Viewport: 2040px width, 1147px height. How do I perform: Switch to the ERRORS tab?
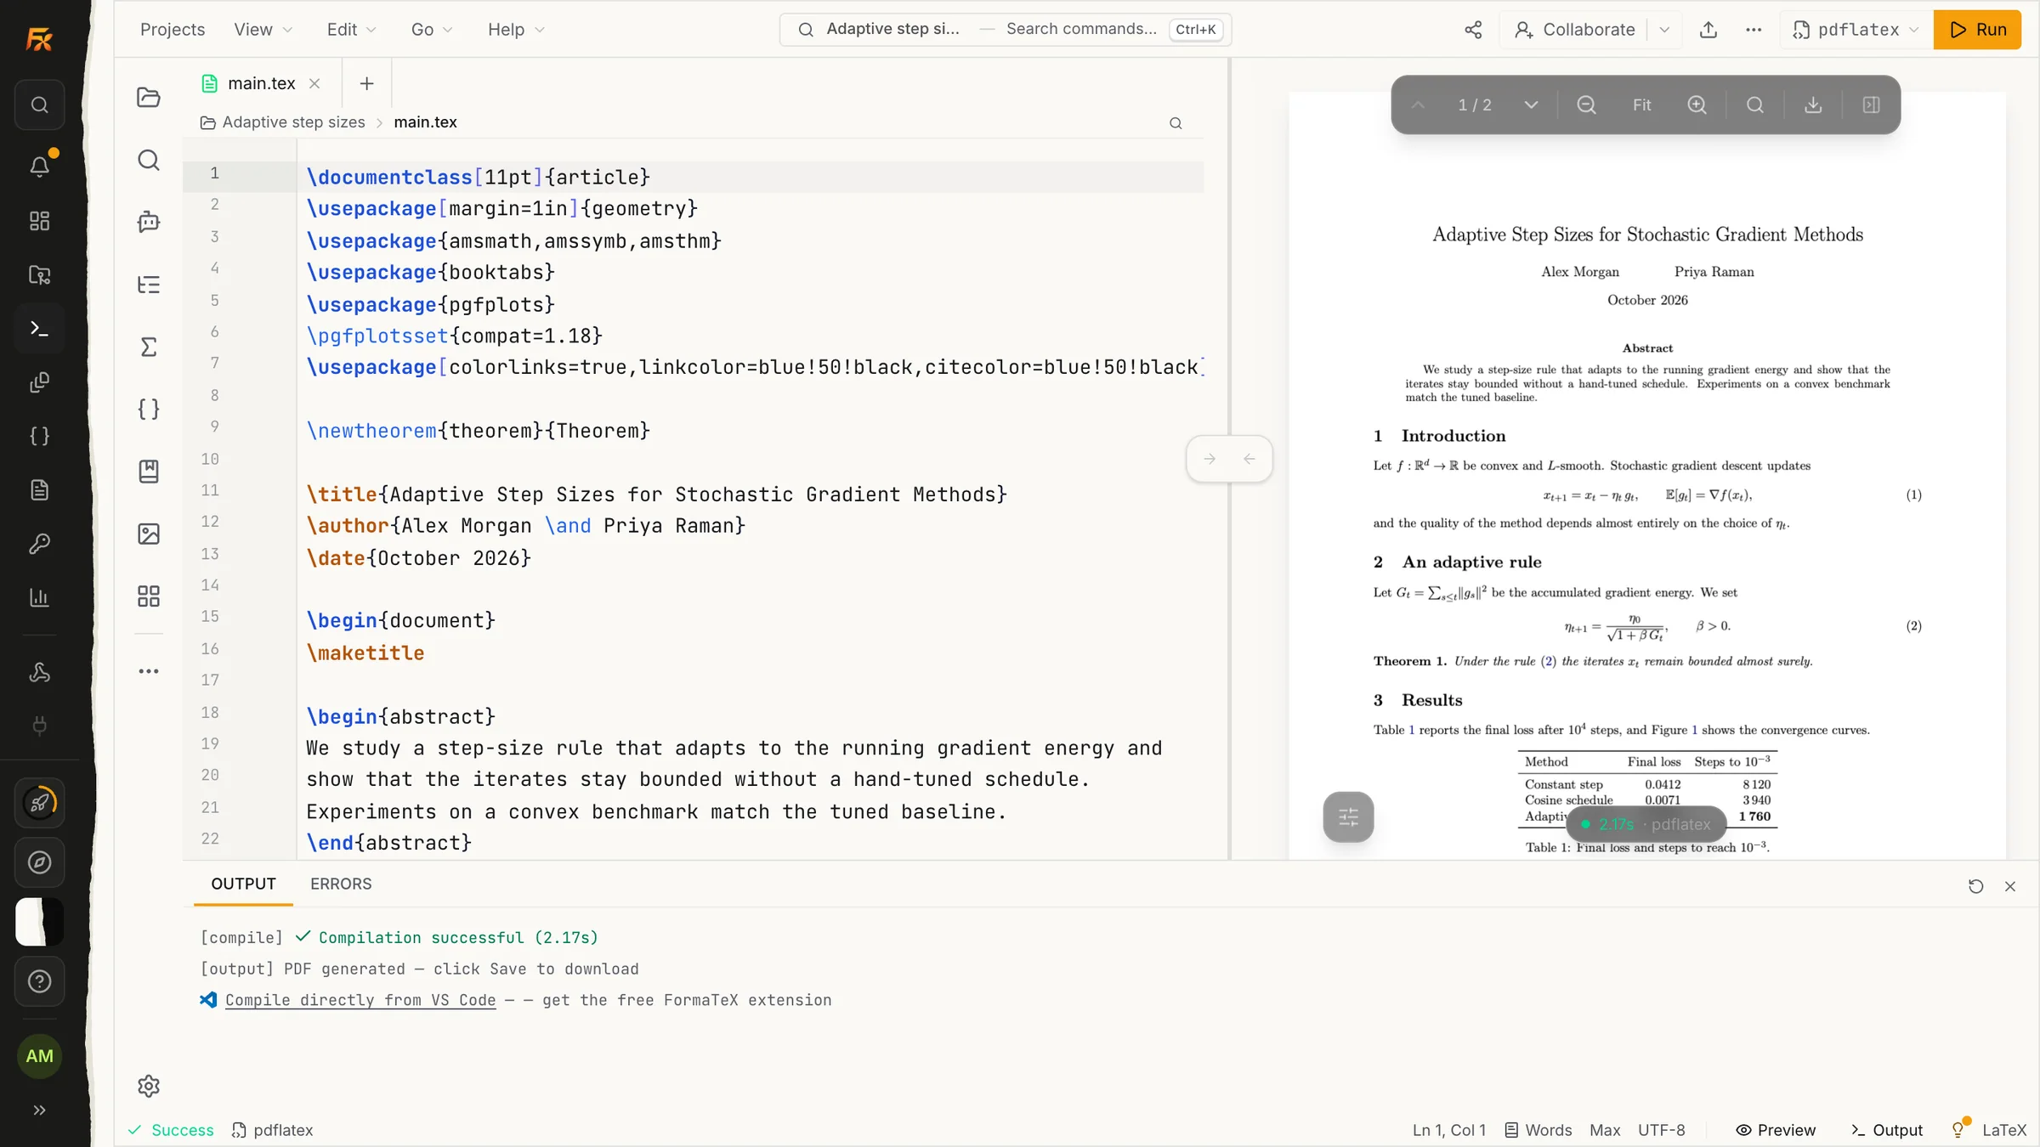341,884
